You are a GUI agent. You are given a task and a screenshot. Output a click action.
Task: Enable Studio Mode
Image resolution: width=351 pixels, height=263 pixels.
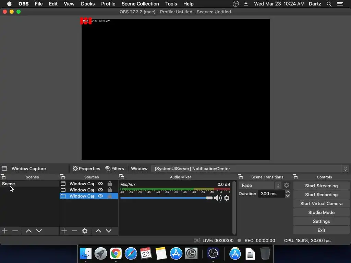[x=321, y=212]
